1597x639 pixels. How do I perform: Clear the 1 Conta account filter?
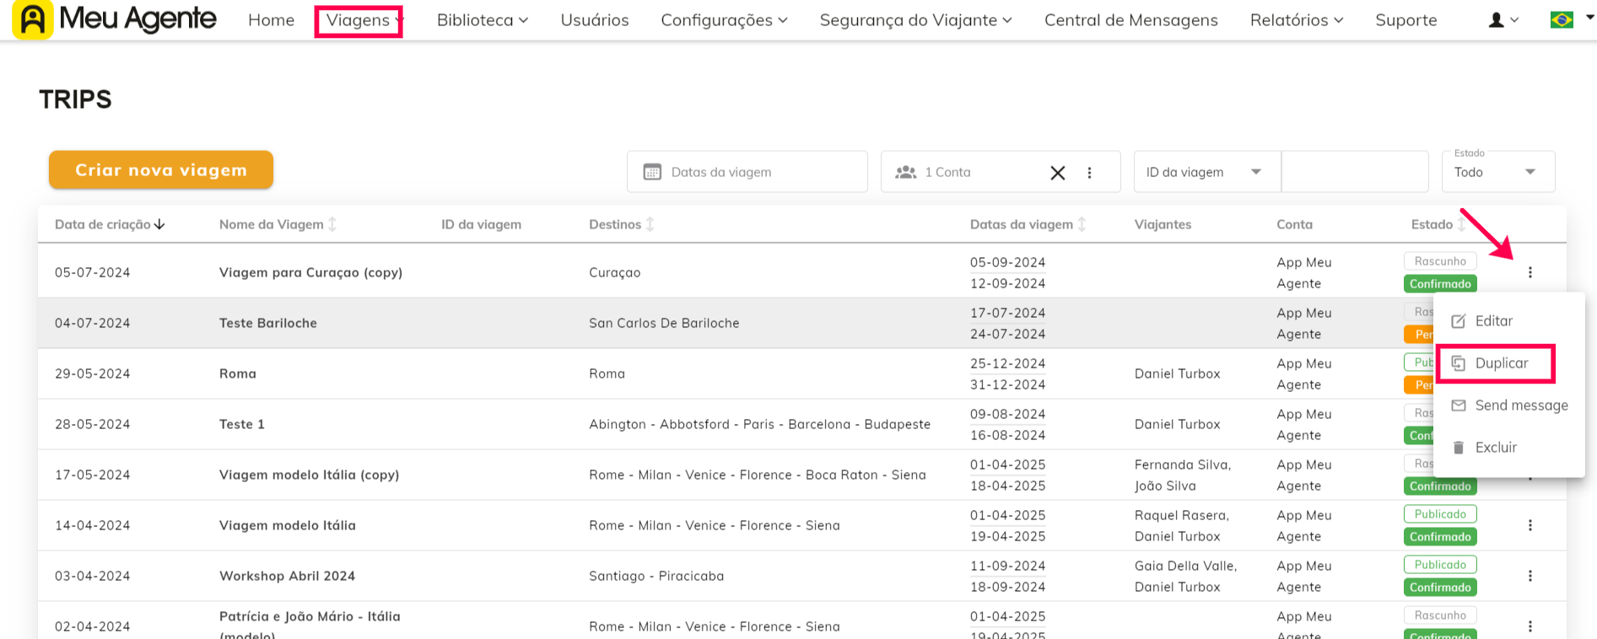click(x=1057, y=173)
